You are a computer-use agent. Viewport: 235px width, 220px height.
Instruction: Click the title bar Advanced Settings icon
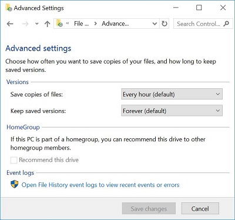(x=9, y=8)
